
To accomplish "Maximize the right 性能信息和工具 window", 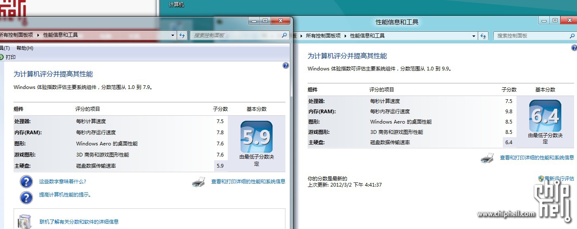I will click(555, 21).
